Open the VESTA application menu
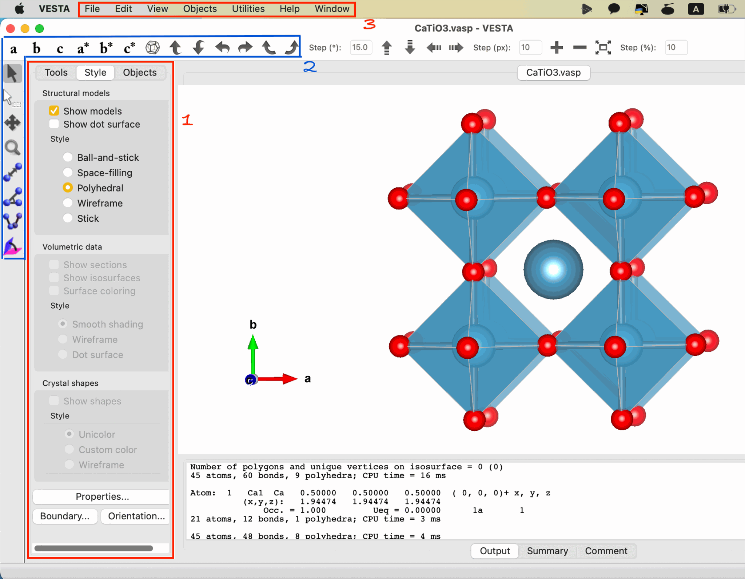 click(x=54, y=9)
